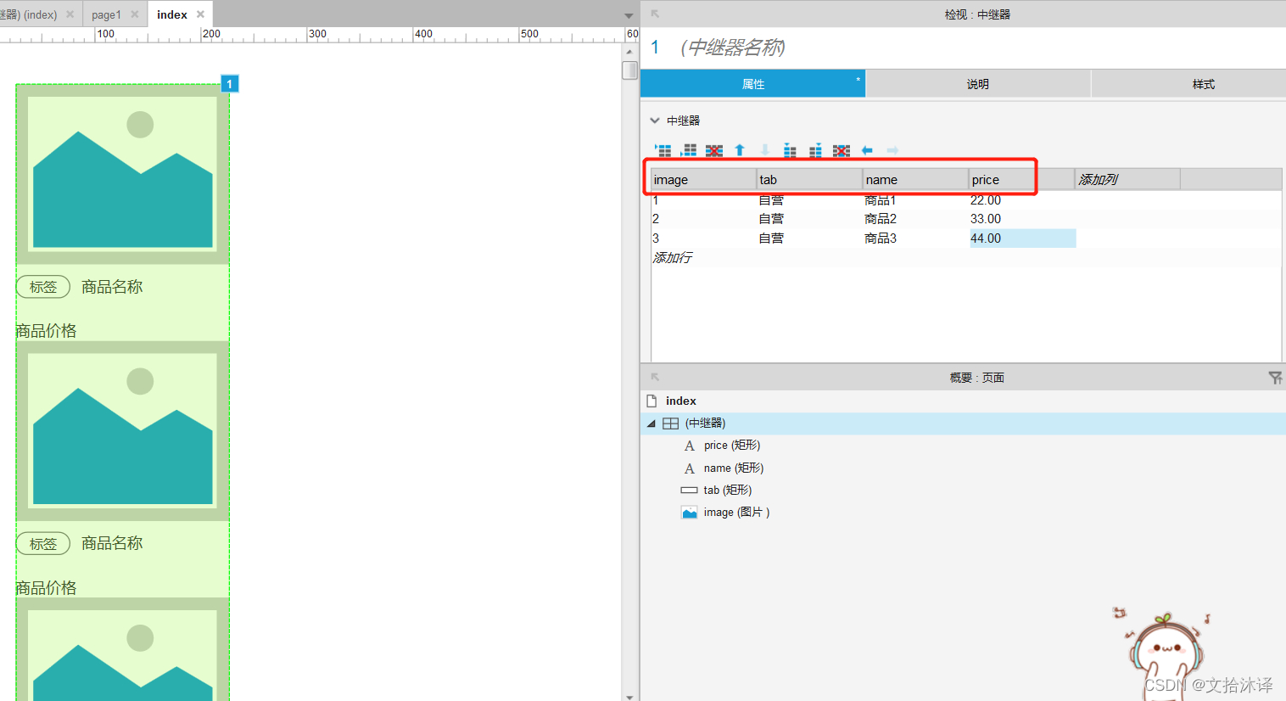This screenshot has width=1286, height=701.
Task: Select name (矩形) in the outline
Action: [x=734, y=468]
